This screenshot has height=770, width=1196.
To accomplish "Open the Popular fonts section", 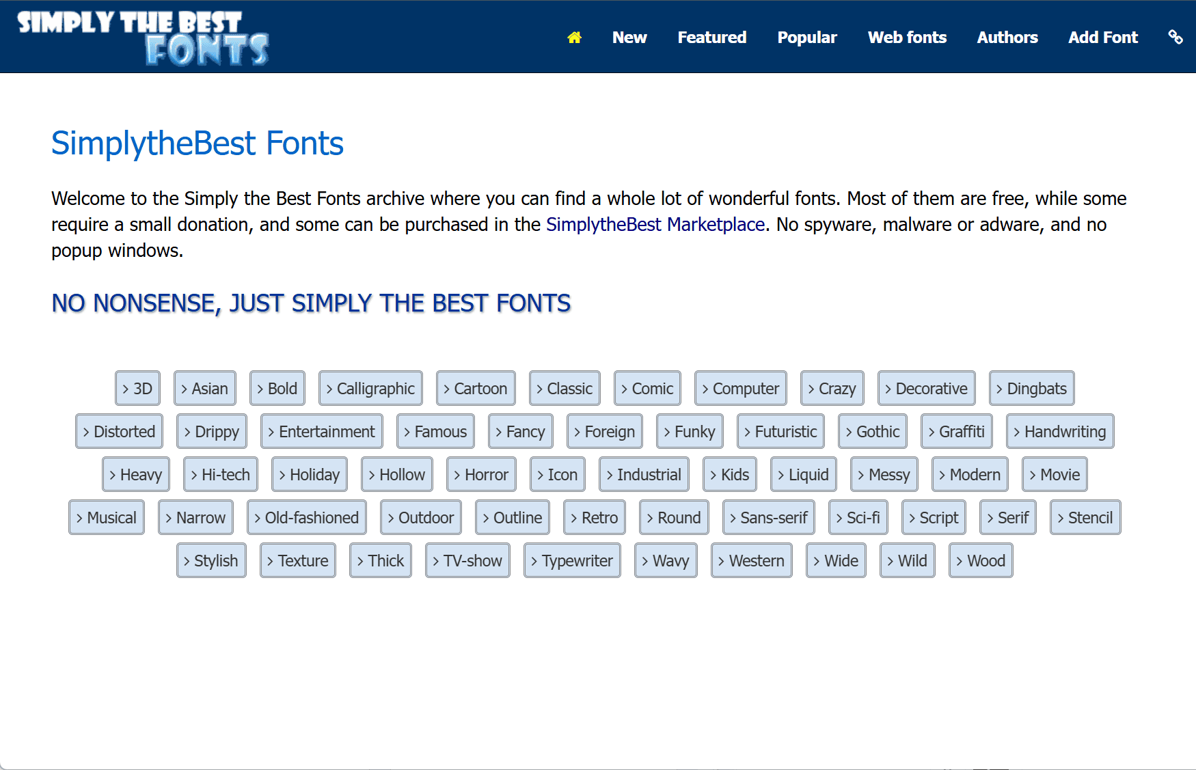I will [806, 38].
